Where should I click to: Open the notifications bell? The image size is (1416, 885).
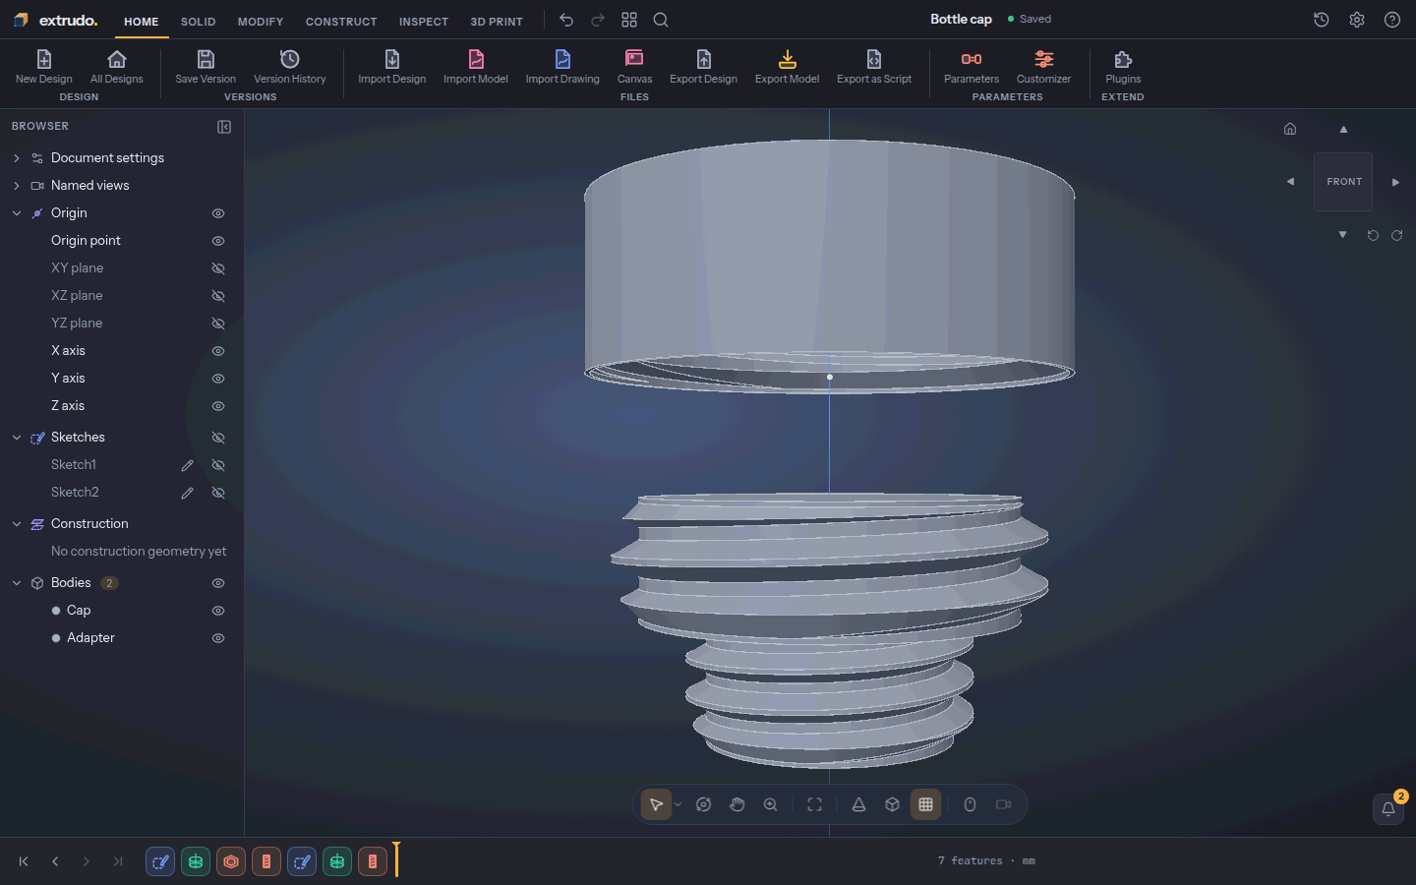[x=1388, y=808]
